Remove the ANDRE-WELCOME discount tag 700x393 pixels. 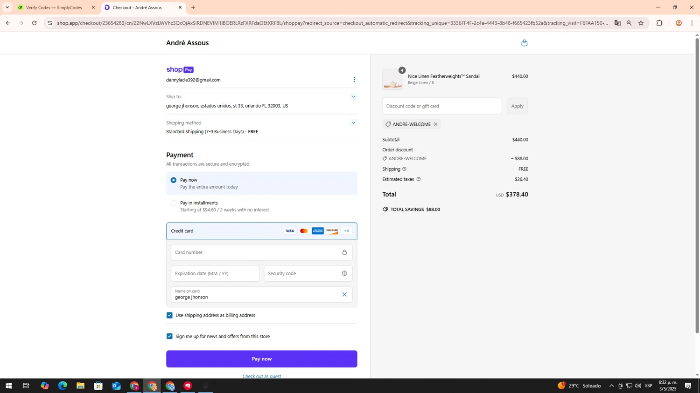click(435, 124)
